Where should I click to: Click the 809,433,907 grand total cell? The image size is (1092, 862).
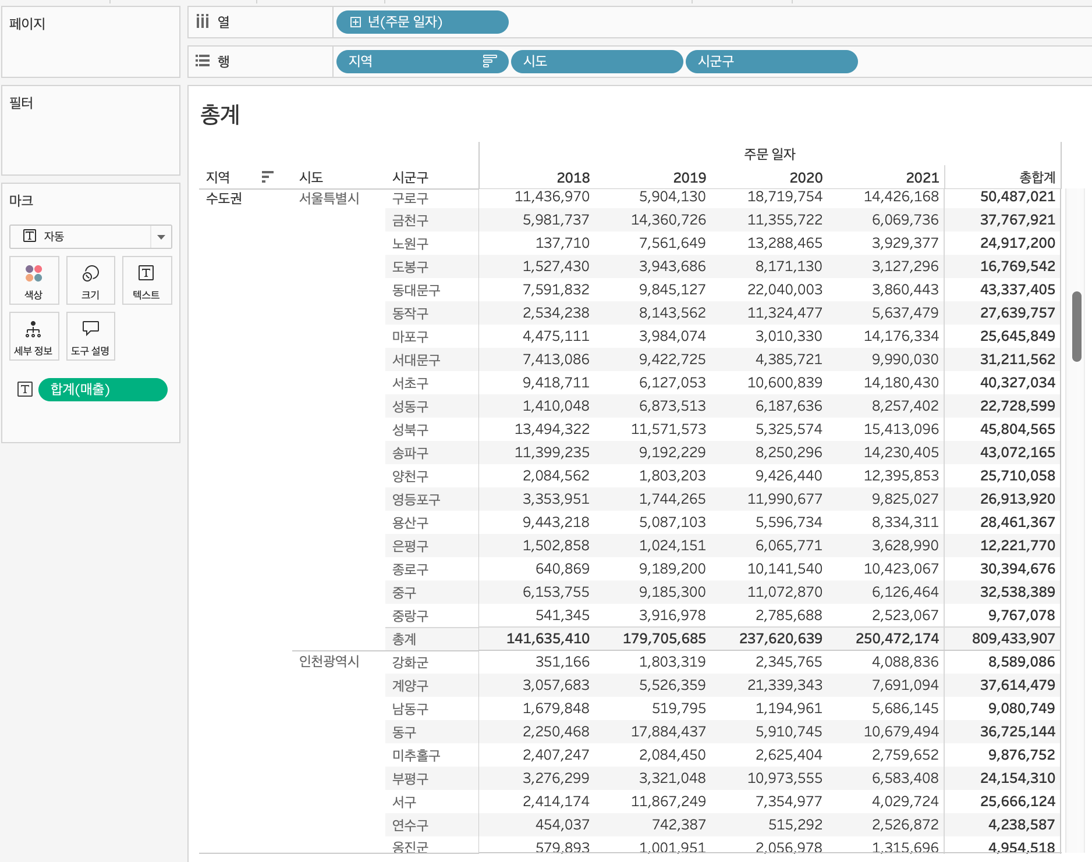pos(1013,639)
